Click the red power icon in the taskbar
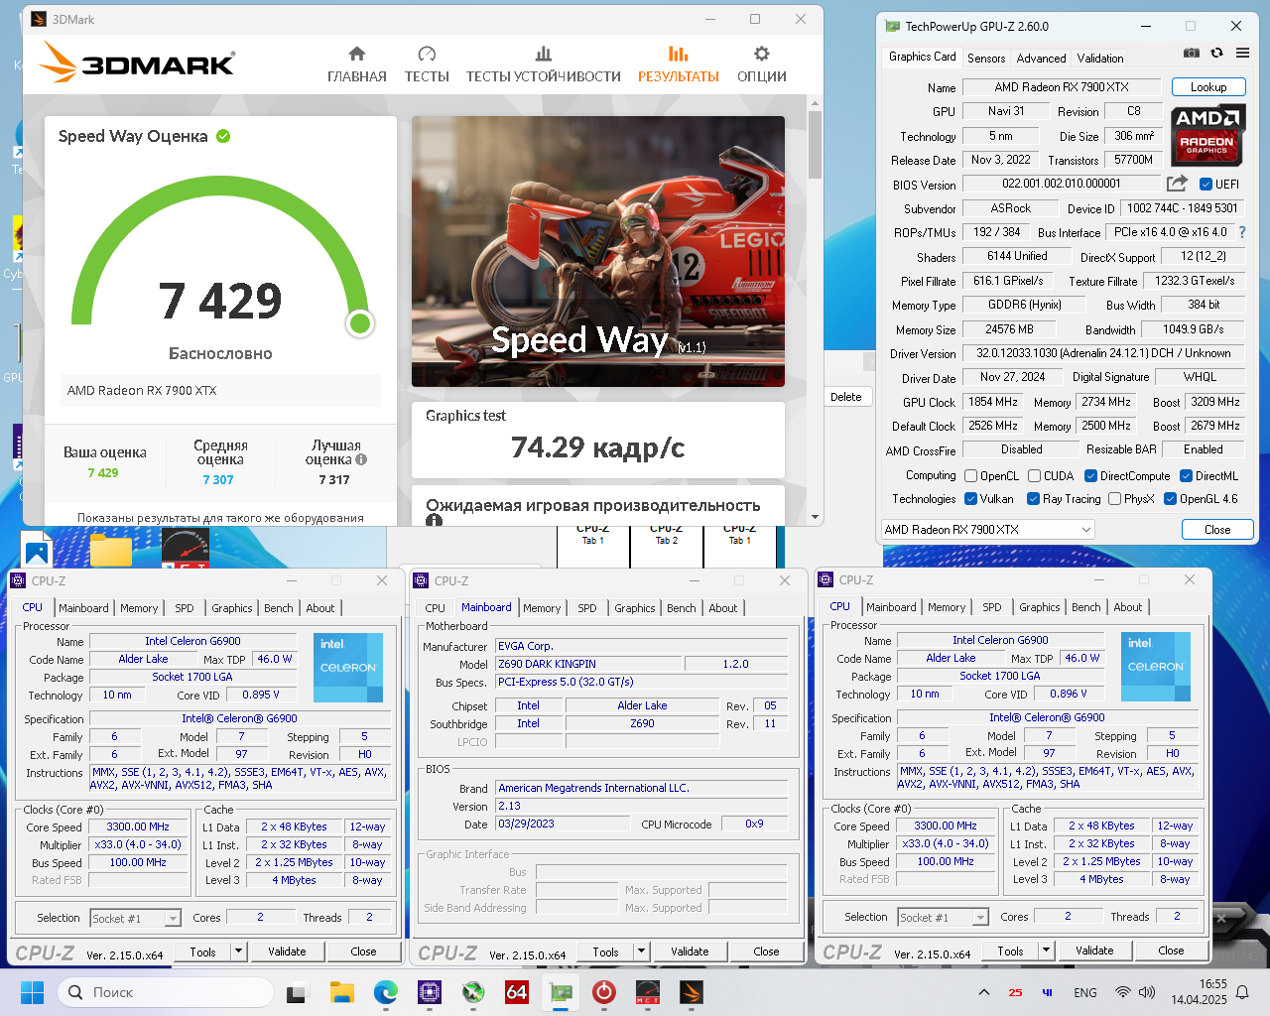1270x1016 pixels. [x=604, y=992]
